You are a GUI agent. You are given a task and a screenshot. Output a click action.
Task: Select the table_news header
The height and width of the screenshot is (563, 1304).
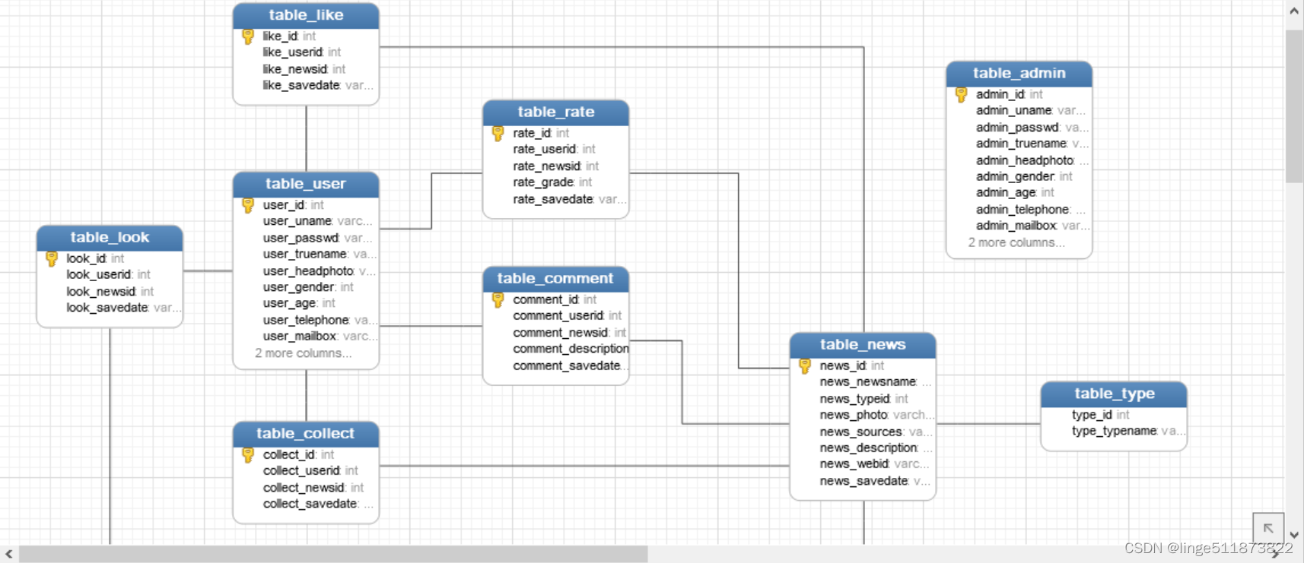pyautogui.click(x=863, y=345)
